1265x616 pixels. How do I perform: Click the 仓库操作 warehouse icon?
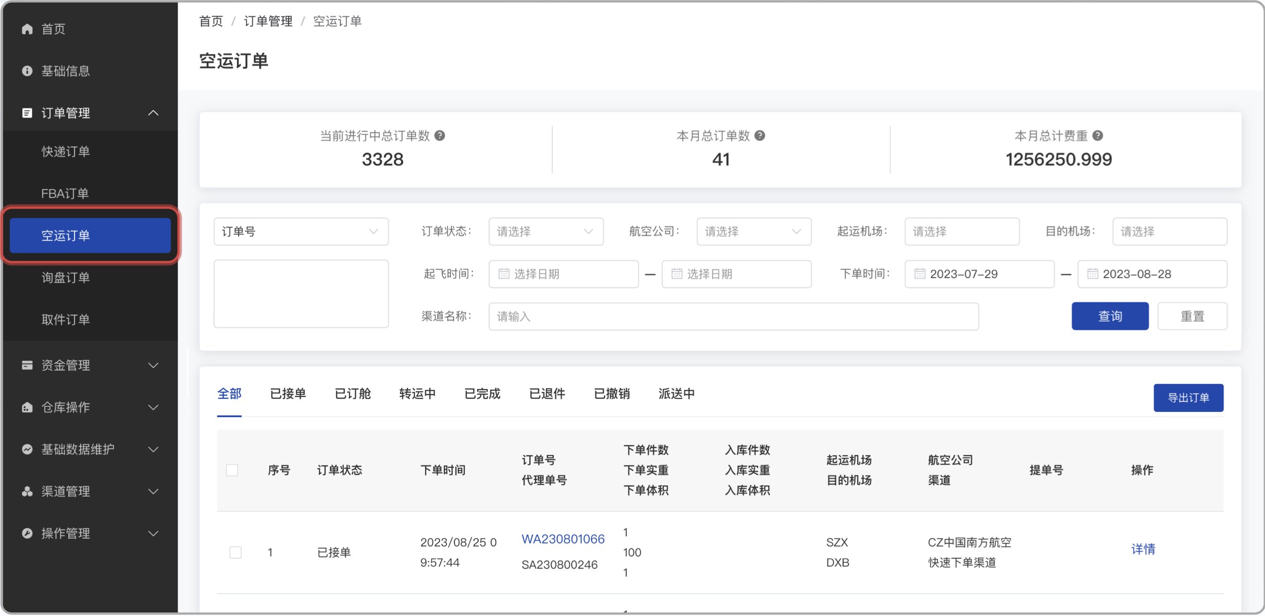27,407
